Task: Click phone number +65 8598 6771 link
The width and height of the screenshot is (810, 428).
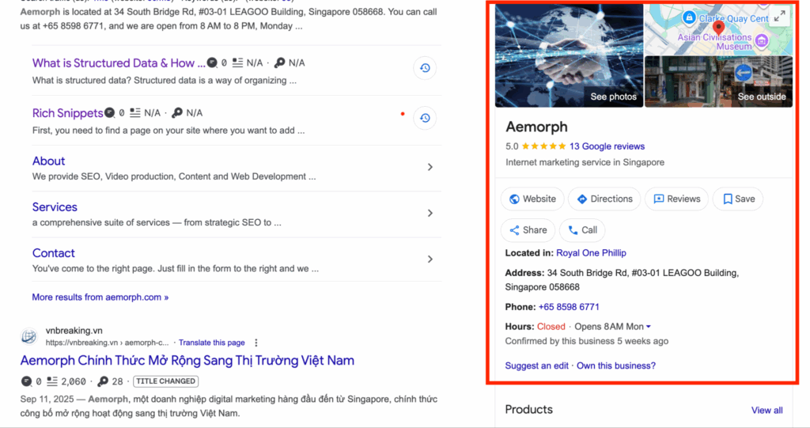Action: pyautogui.click(x=569, y=307)
